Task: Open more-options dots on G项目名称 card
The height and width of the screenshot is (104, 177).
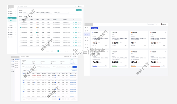Action: click(x=146, y=52)
